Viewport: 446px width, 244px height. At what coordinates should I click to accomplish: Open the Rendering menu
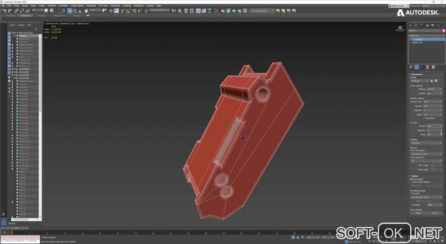click(x=91, y=6)
